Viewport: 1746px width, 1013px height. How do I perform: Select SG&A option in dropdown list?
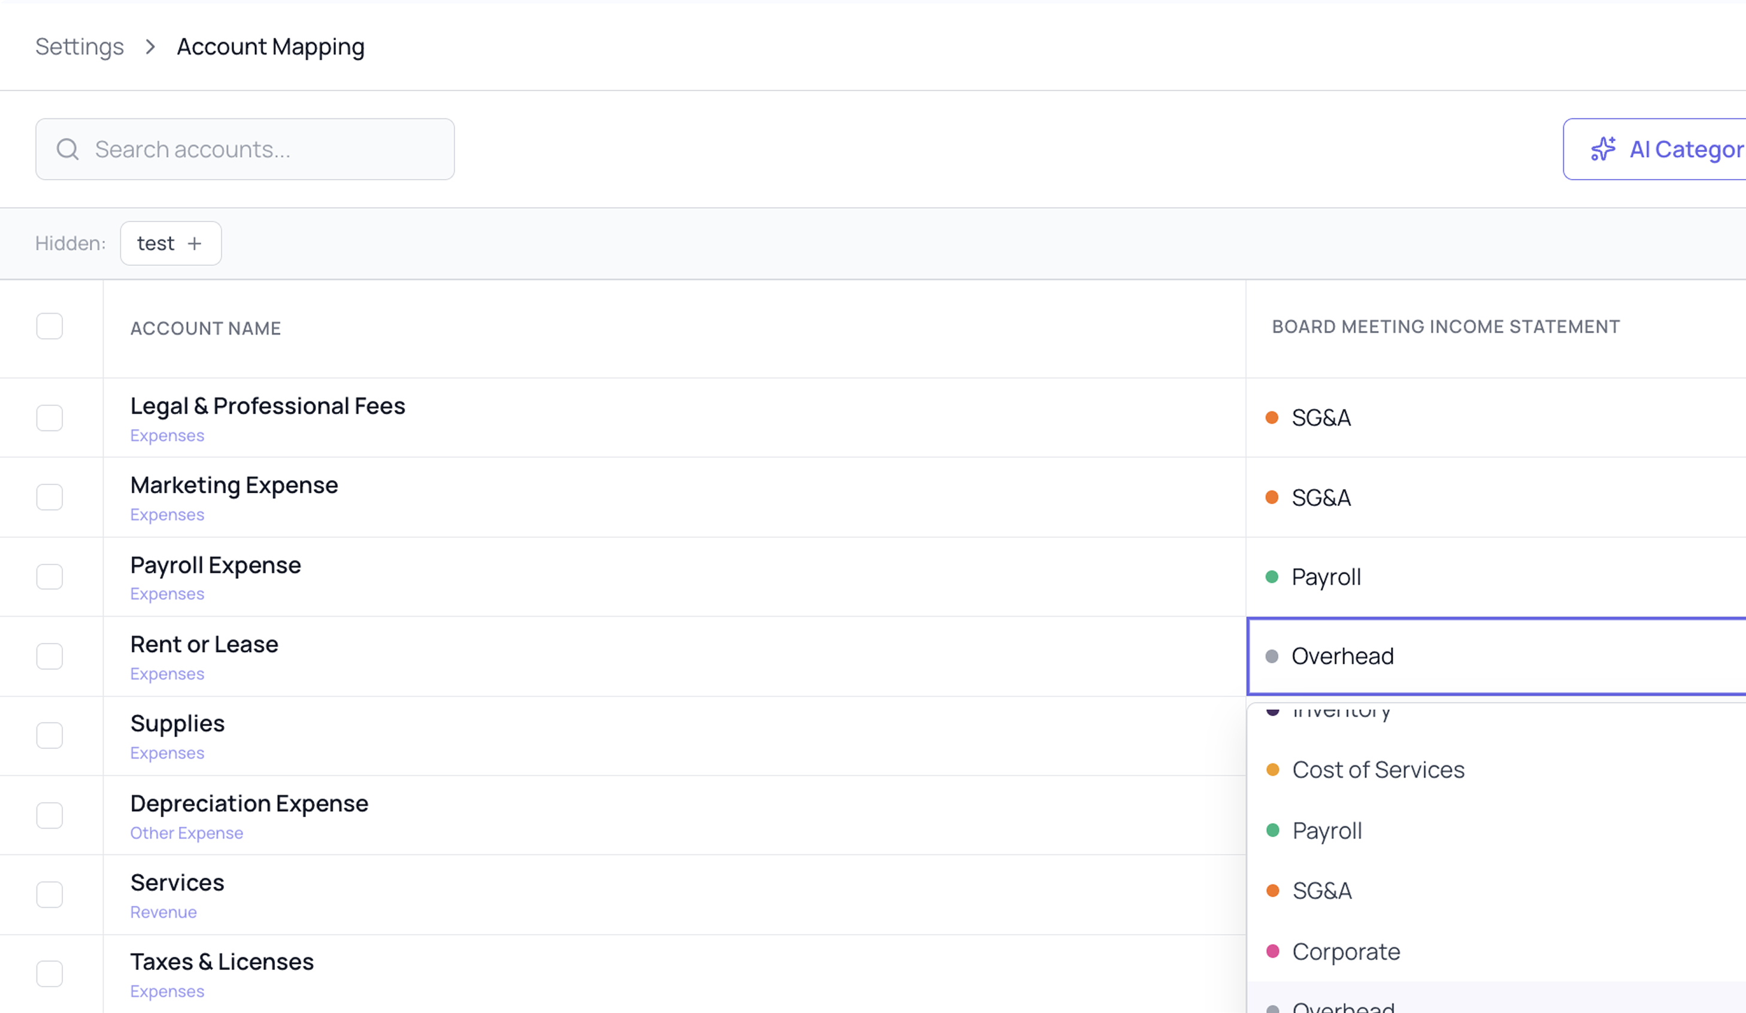point(1322,890)
